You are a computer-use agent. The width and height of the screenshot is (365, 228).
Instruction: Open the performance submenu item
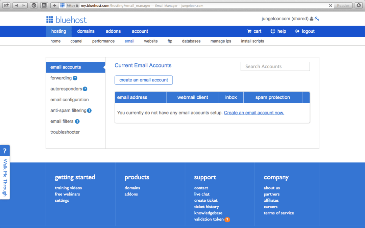coord(103,41)
